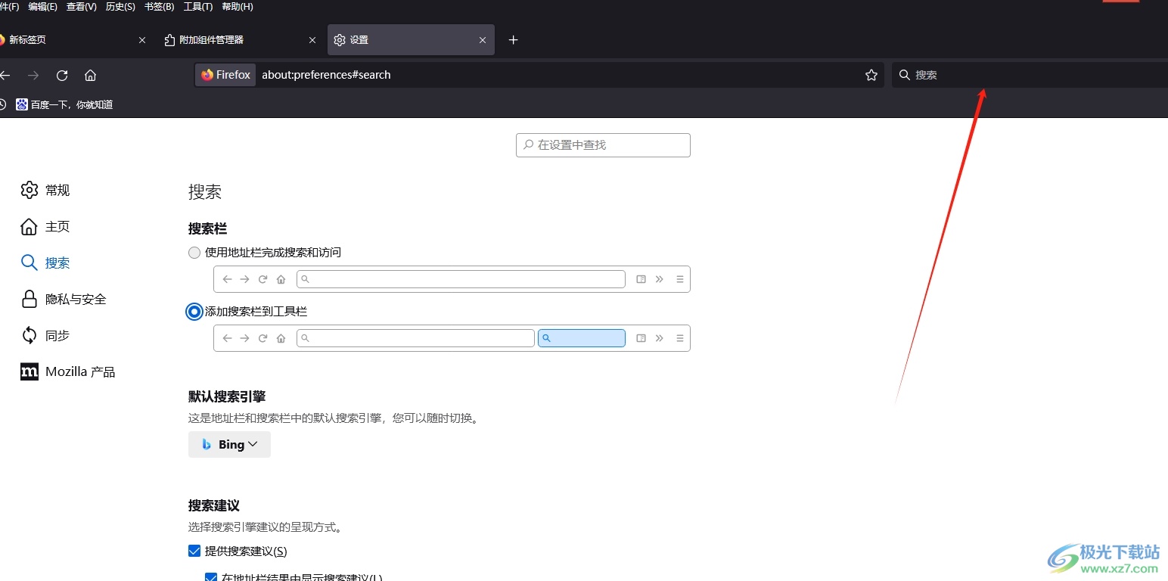Click the Baidu paw icon in bookmarks bar
Image resolution: width=1168 pixels, height=581 pixels.
pos(22,104)
